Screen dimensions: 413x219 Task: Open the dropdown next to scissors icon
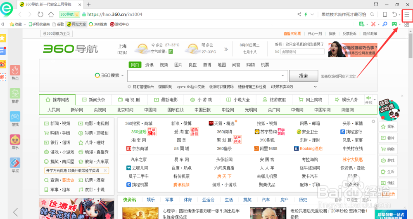(x=378, y=24)
